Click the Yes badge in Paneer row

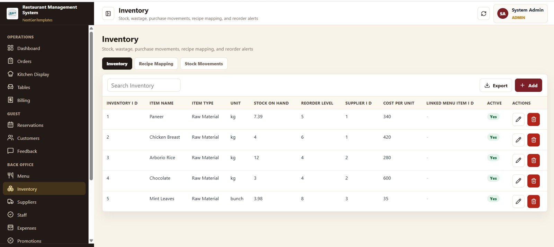(493, 117)
